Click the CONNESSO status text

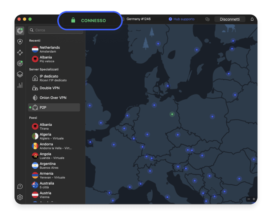pyautogui.click(x=93, y=20)
